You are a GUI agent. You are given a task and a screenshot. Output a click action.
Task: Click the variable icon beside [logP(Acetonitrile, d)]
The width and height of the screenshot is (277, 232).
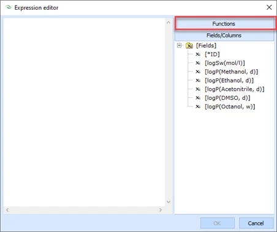pos(198,89)
